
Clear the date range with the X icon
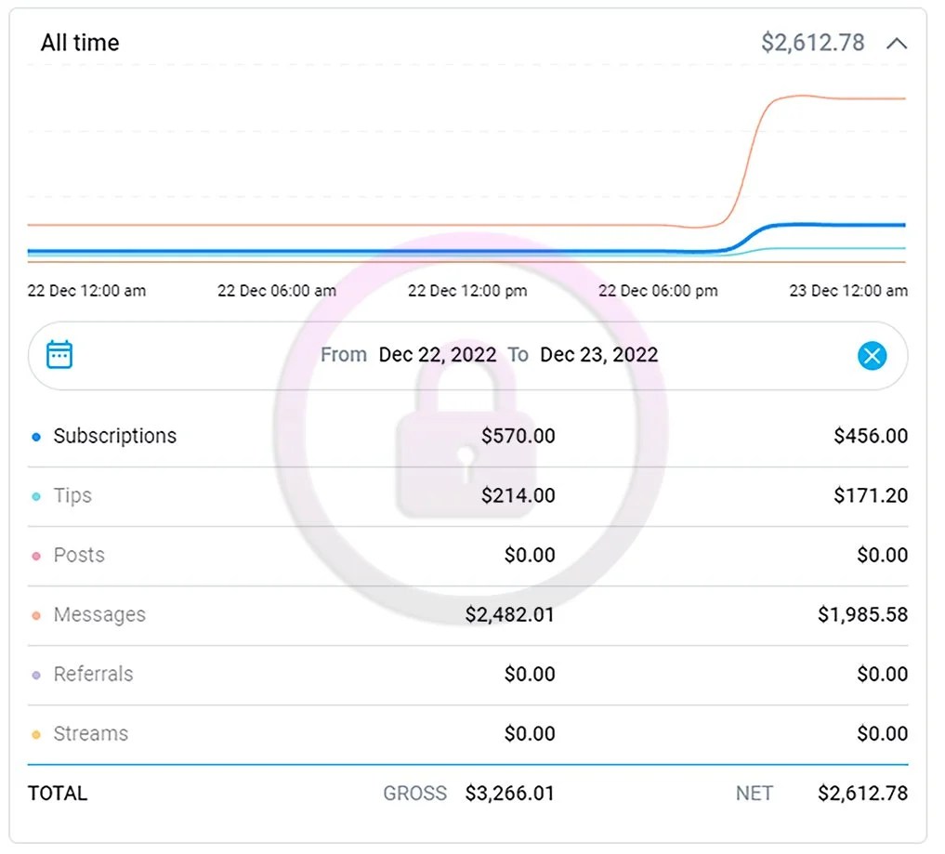873,356
